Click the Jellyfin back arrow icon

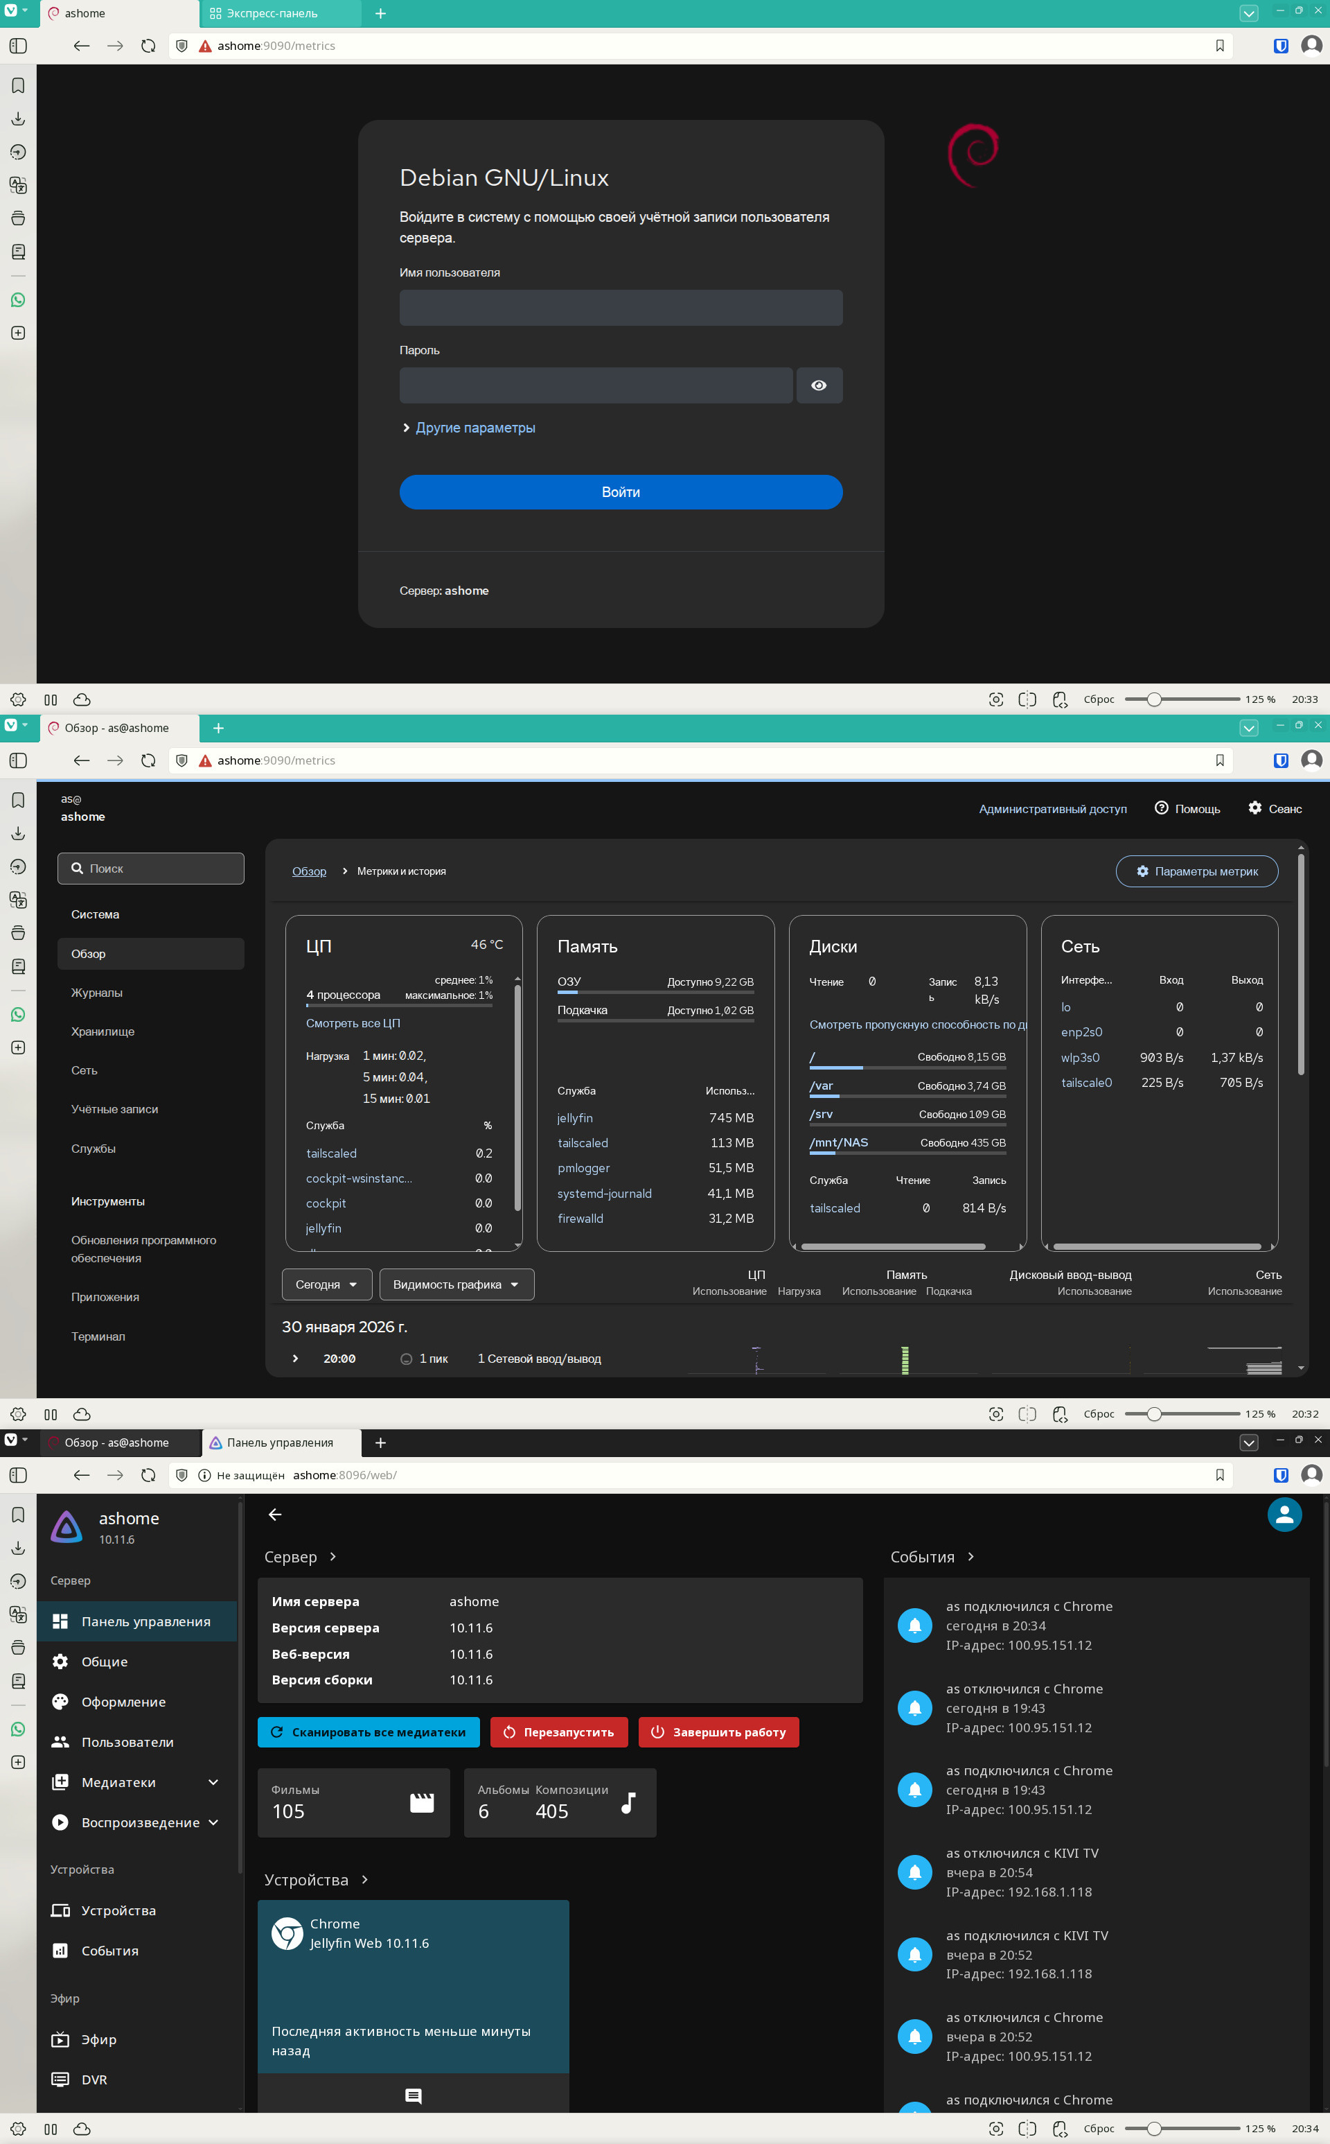point(274,1515)
